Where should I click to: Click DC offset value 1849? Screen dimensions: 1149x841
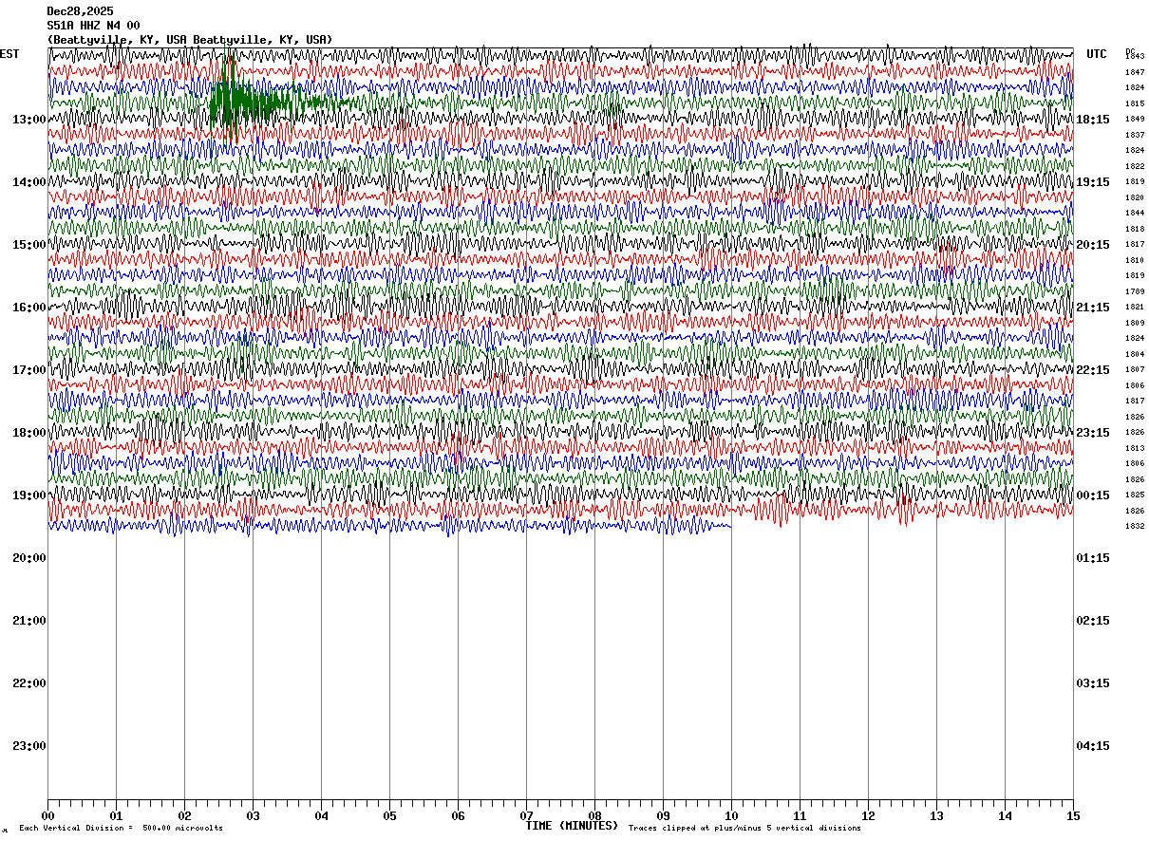click(x=1135, y=119)
